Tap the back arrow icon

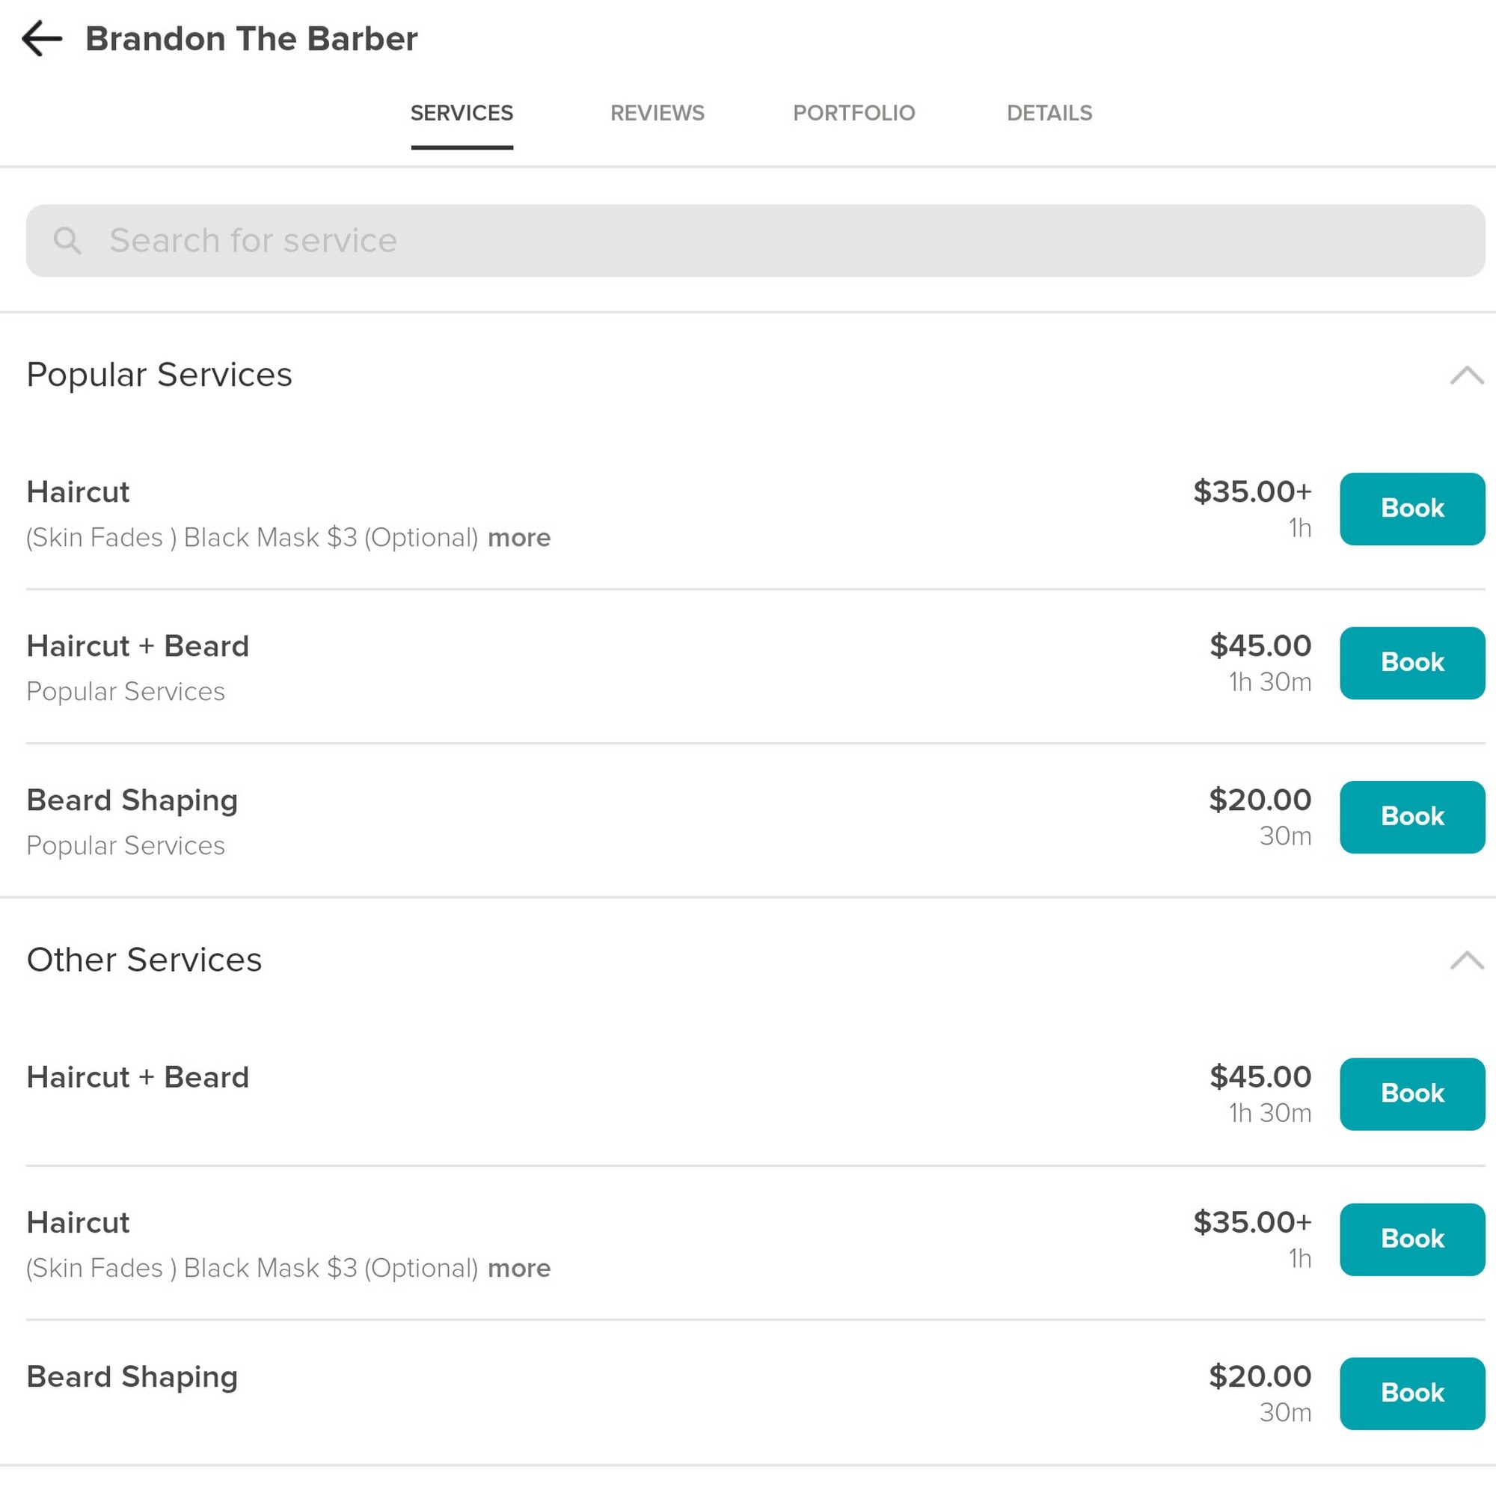point(42,39)
